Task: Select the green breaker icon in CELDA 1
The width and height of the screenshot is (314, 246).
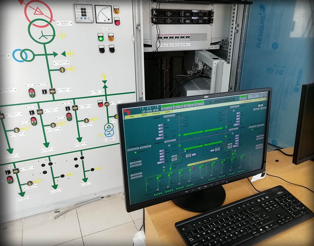Action: coord(157,177)
